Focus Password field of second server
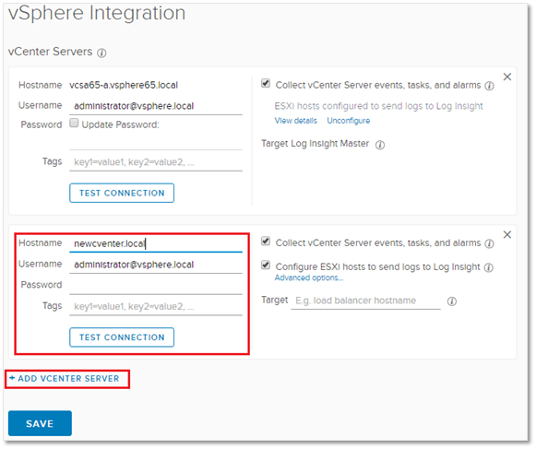Image resolution: width=536 pixels, height=449 pixels. (x=156, y=286)
